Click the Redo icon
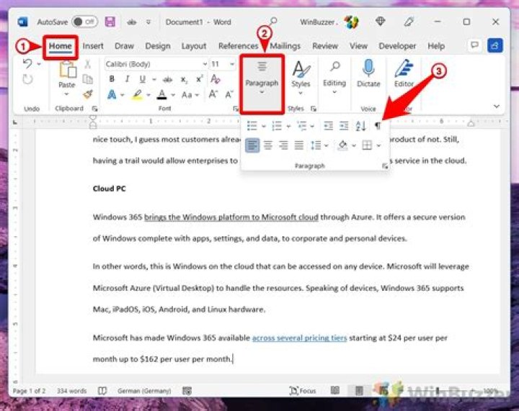Image resolution: width=519 pixels, height=411 pixels. [x=28, y=79]
